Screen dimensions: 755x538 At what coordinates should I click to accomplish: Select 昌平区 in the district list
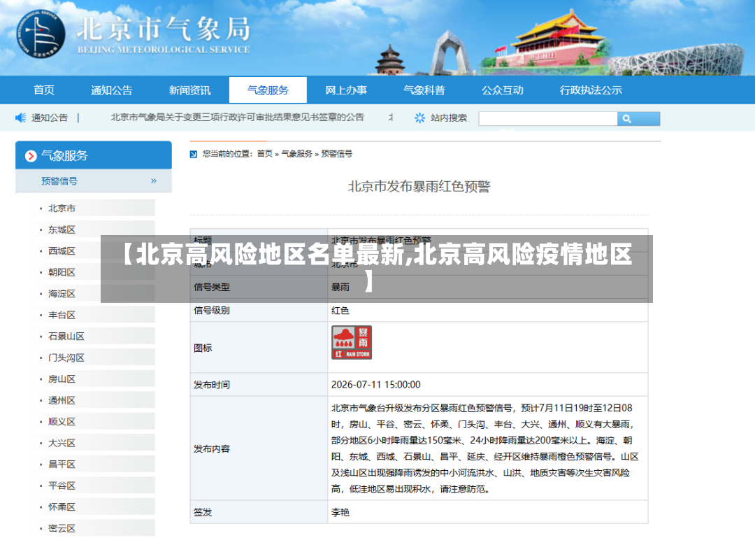pos(62,465)
